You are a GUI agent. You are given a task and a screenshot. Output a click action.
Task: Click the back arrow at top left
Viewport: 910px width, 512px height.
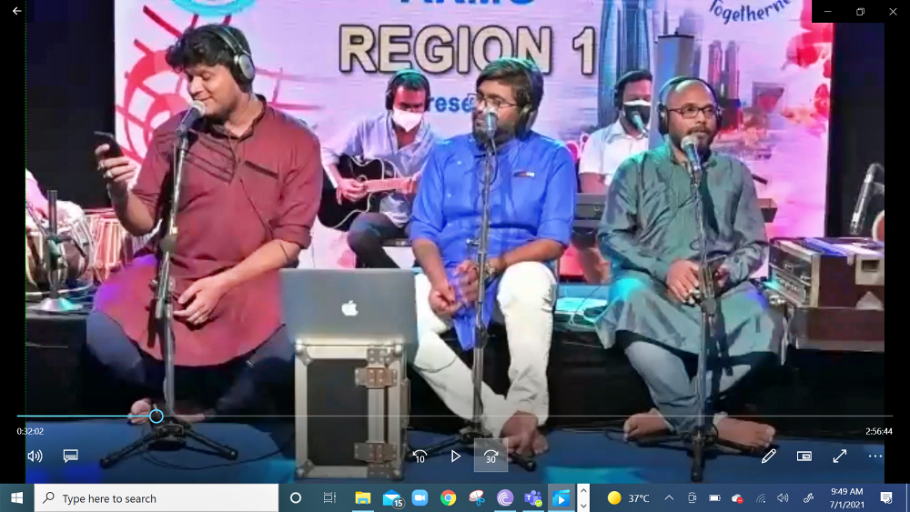pos(16,12)
